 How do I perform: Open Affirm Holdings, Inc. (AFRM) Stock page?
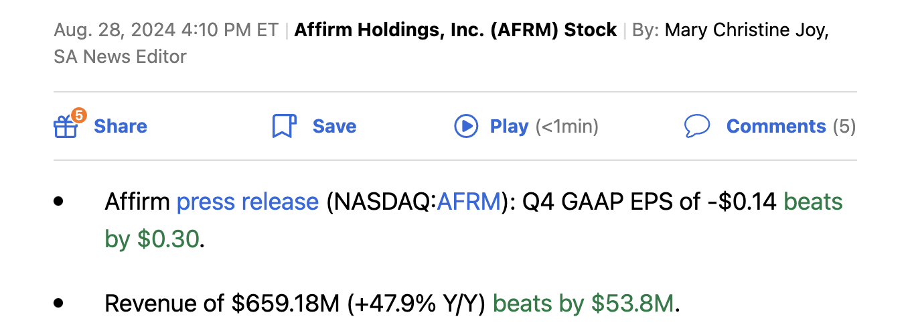pos(455,30)
